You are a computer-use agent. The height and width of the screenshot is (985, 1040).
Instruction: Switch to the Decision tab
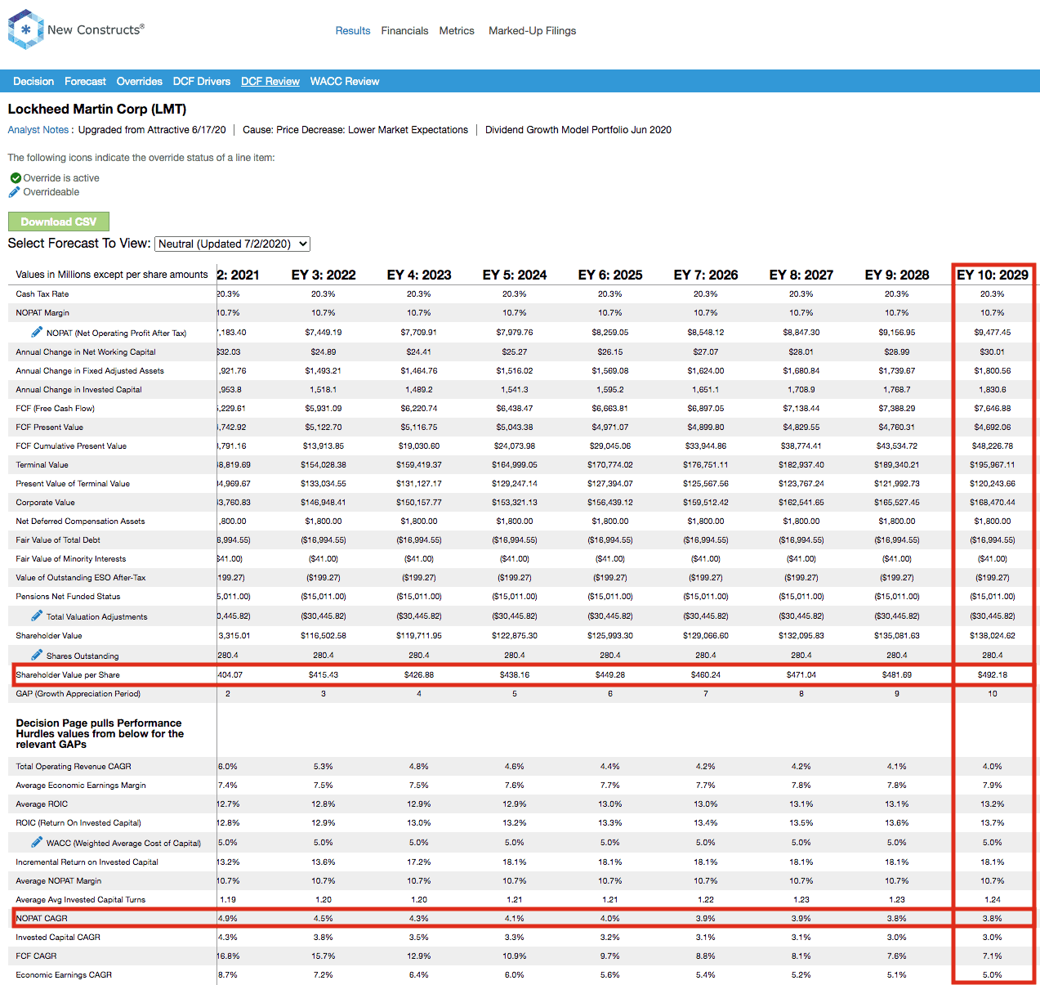pyautogui.click(x=33, y=82)
